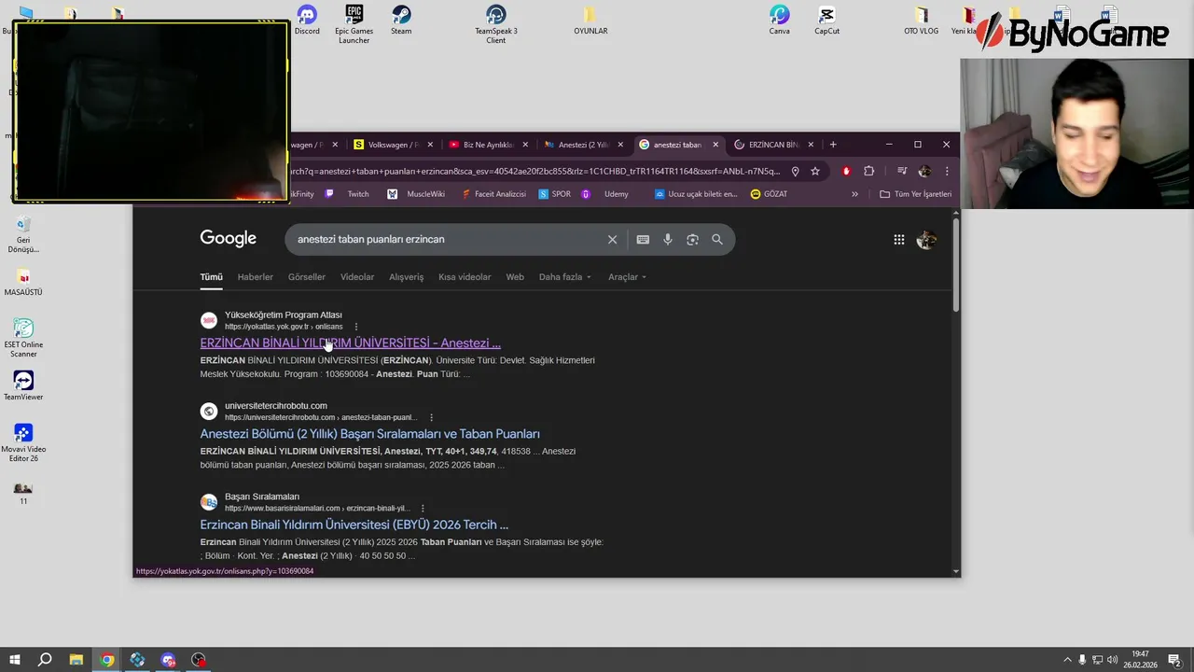
Task: Open Movavi Video Editor 26 desktop icon
Action: click(23, 442)
